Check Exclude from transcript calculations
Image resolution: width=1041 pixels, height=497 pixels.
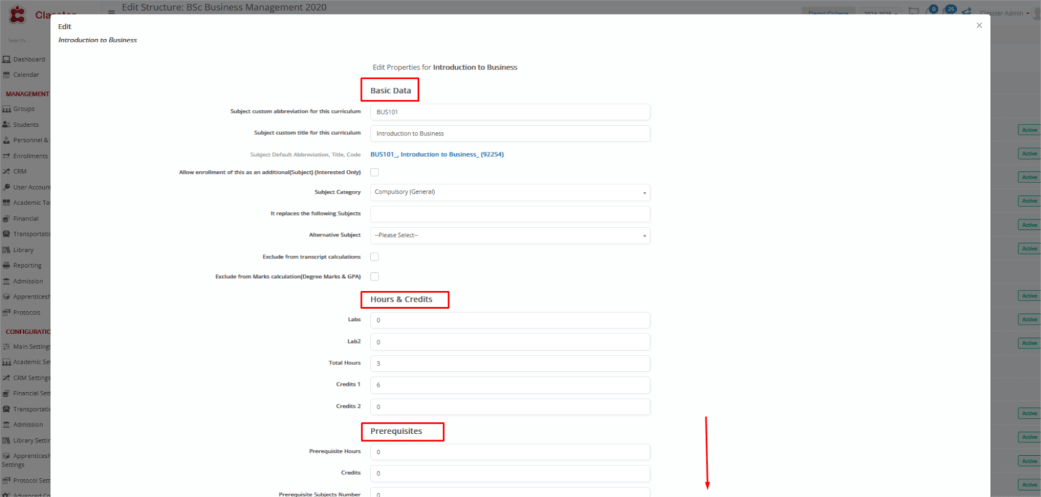click(x=375, y=256)
